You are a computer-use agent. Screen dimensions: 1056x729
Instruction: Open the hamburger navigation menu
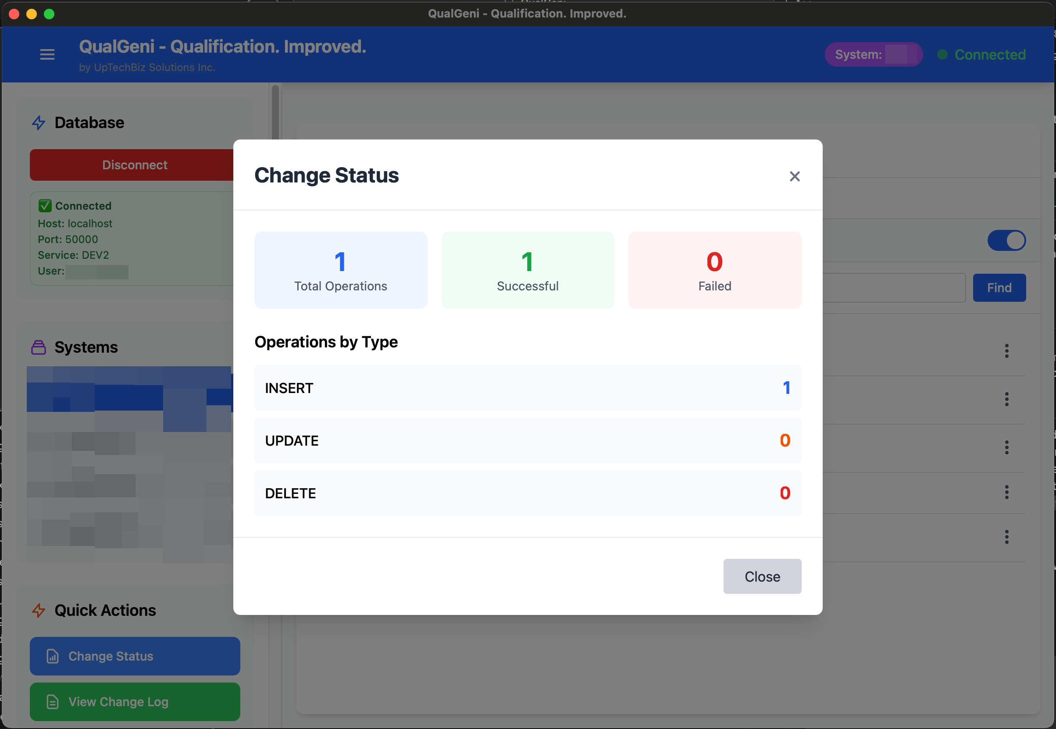[x=47, y=54]
